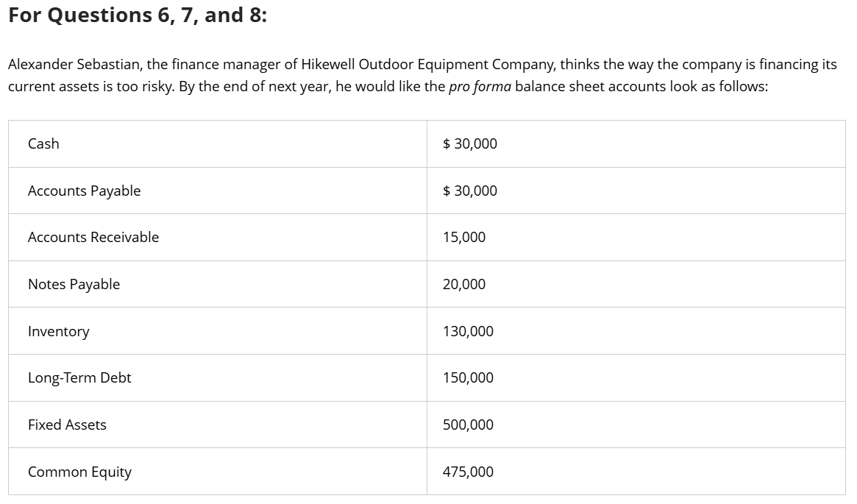Click the 'For Questions 6, 7, and 8' heading
This screenshot has height=504, width=857.
point(138,15)
